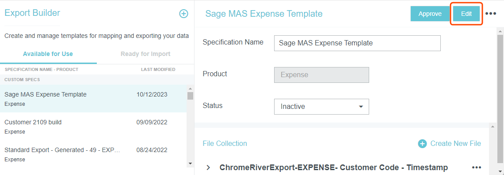Viewport: 504px width, 175px height.
Task: Click the spec list scrollbar up arrow
Action: pos(190,89)
